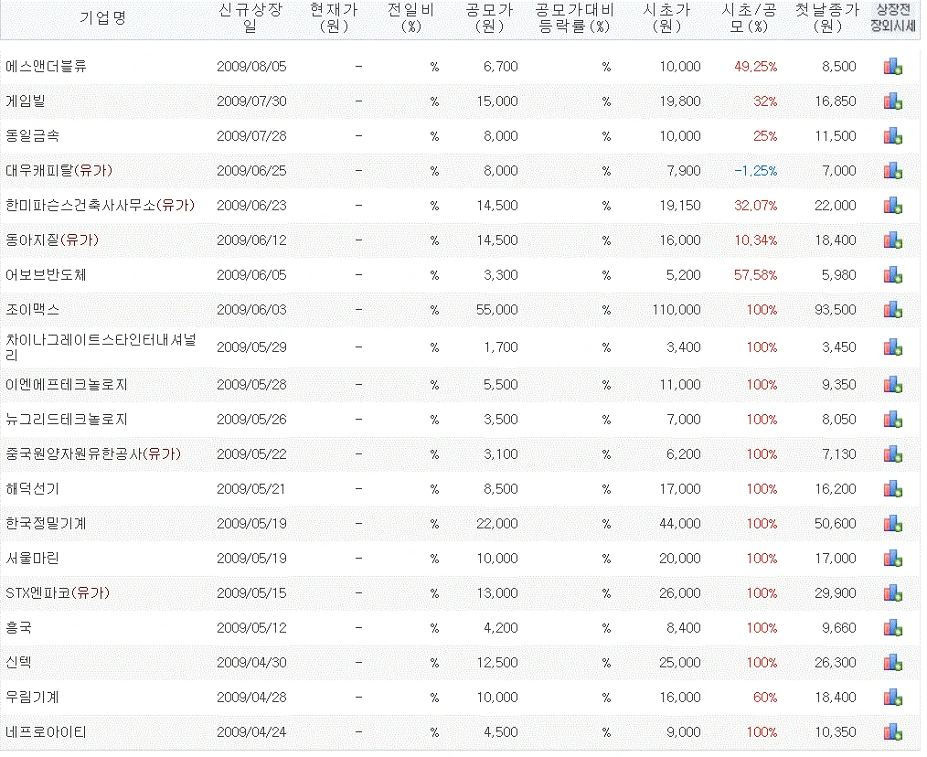Open the chart icon for 대우캐피탈(유가)
927x757 pixels.
tap(892, 170)
